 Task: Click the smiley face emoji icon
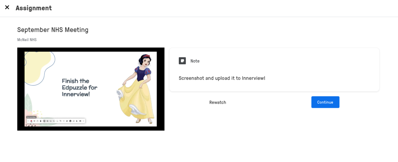[70, 121]
